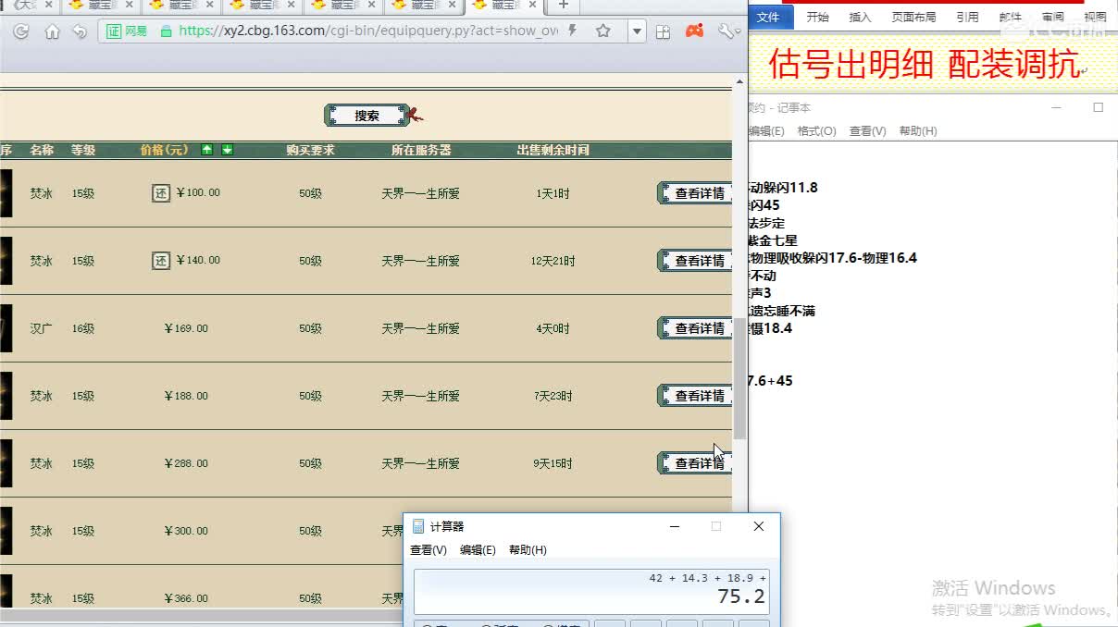Click the Calculator display showing 75.2

pyautogui.click(x=591, y=591)
